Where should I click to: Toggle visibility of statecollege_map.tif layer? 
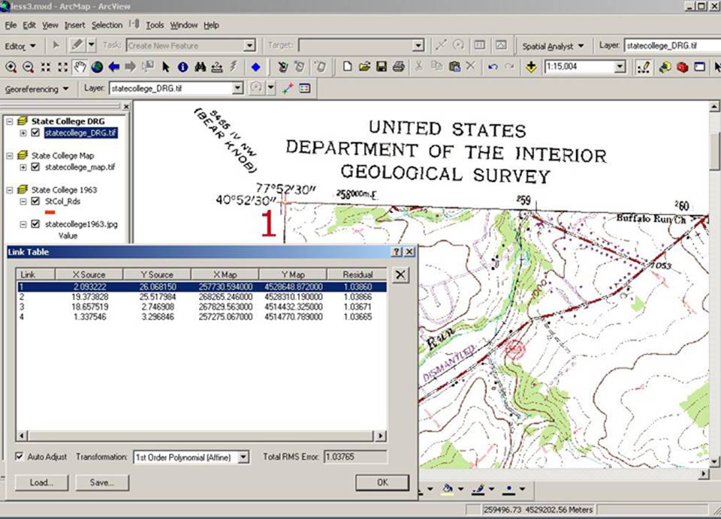click(x=35, y=167)
